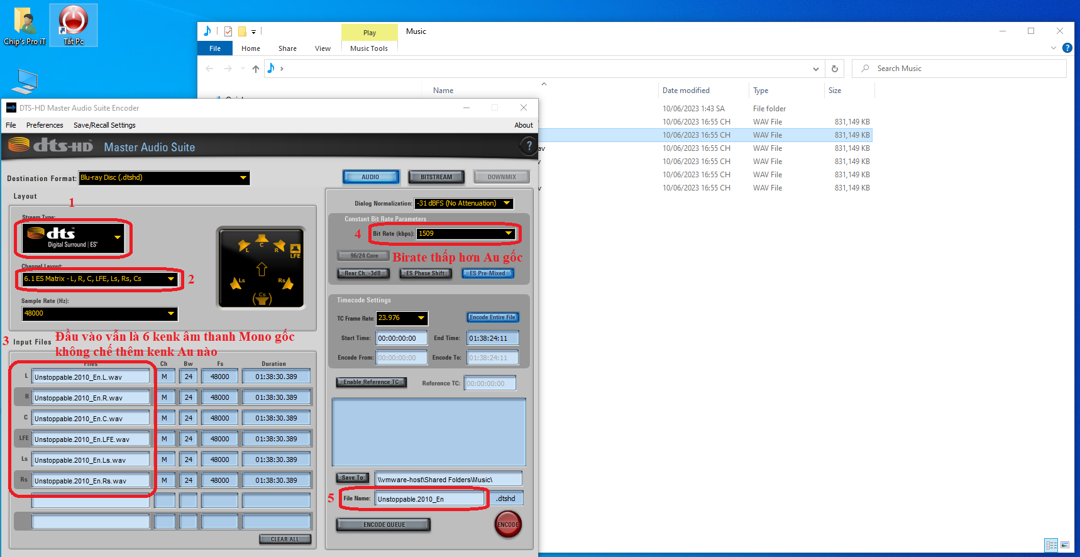Open the Sample Rate 48000 dropdown
This screenshot has width=1080, height=557.
tap(100, 313)
